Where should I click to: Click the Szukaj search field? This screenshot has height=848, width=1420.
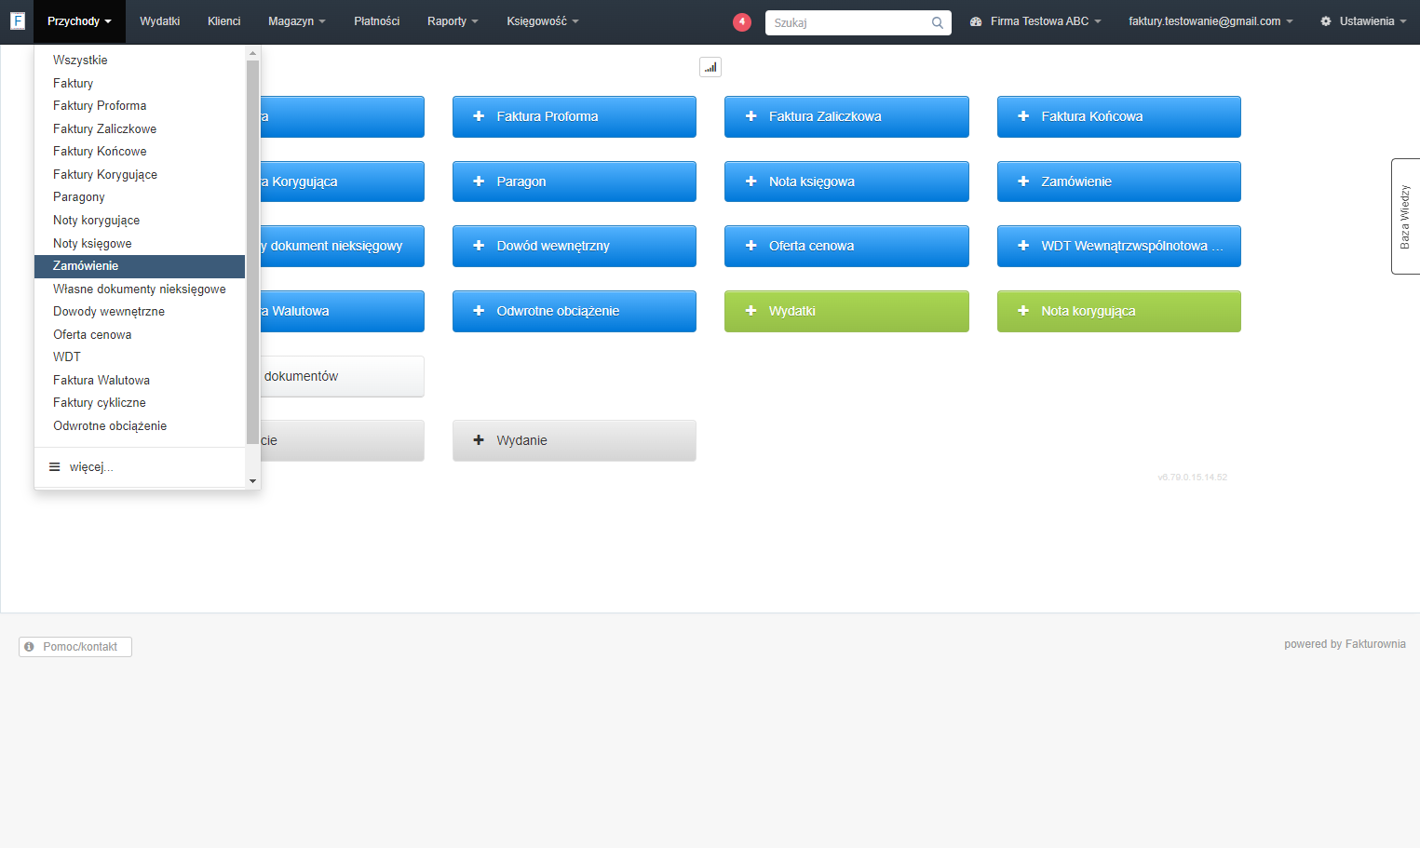click(x=858, y=22)
